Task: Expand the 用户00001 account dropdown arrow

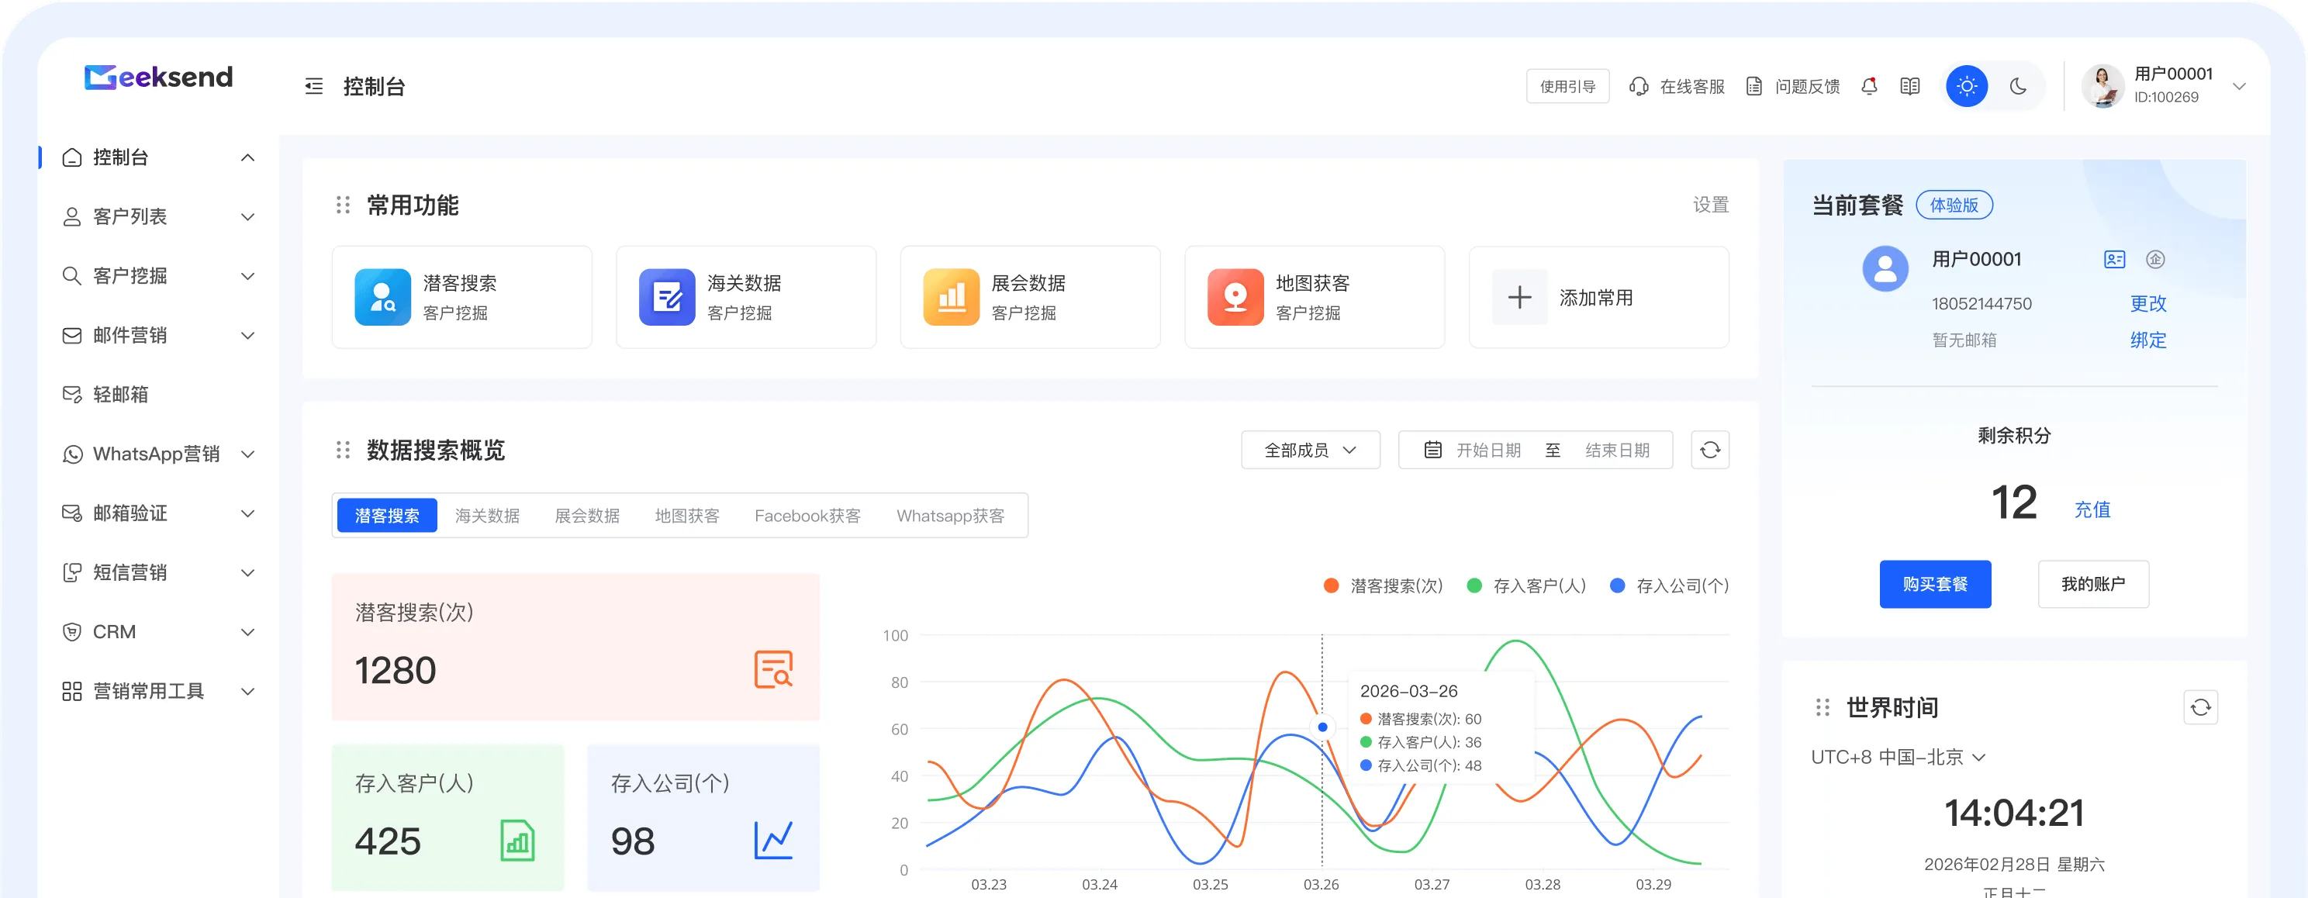Action: 2239,86
